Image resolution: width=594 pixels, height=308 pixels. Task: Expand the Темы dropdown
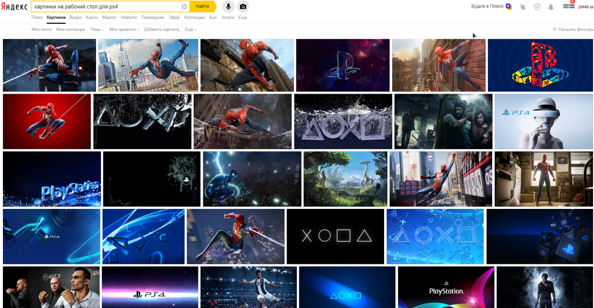tap(97, 30)
